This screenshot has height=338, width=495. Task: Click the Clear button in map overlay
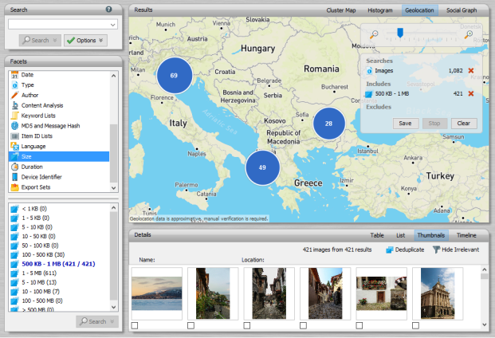(463, 124)
